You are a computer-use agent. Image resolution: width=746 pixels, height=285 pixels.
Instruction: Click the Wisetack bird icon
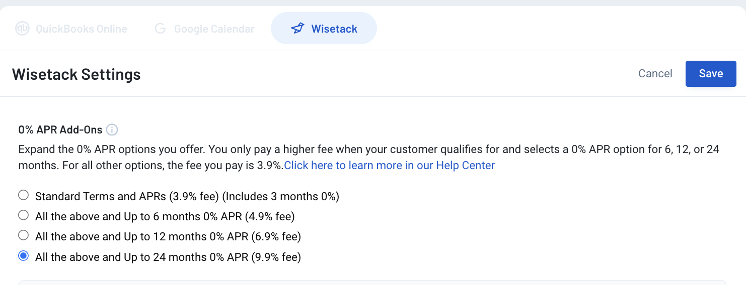click(x=298, y=29)
